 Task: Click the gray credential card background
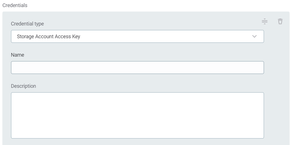click(x=276, y=85)
